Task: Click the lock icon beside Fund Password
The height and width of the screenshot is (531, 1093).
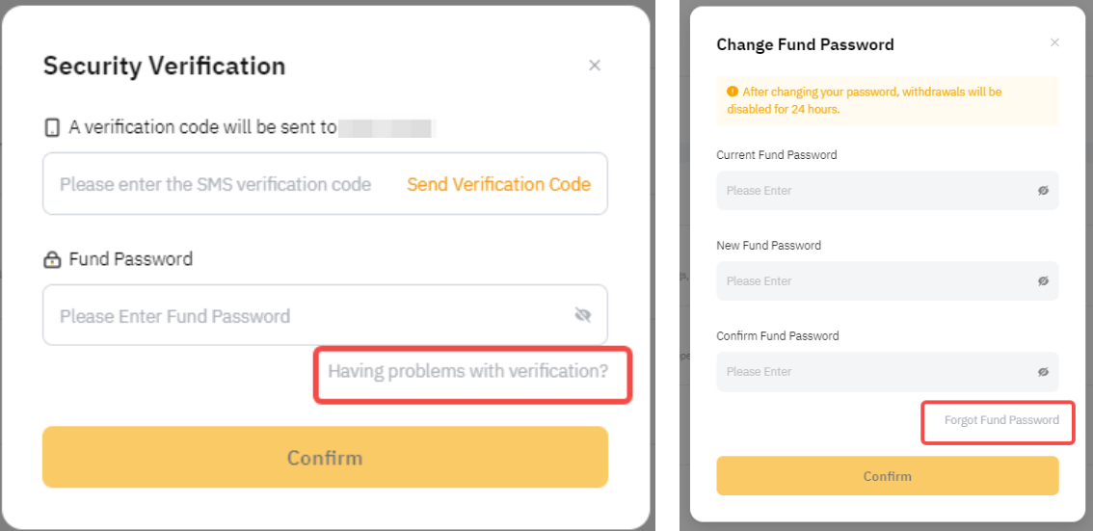Action: pos(52,259)
